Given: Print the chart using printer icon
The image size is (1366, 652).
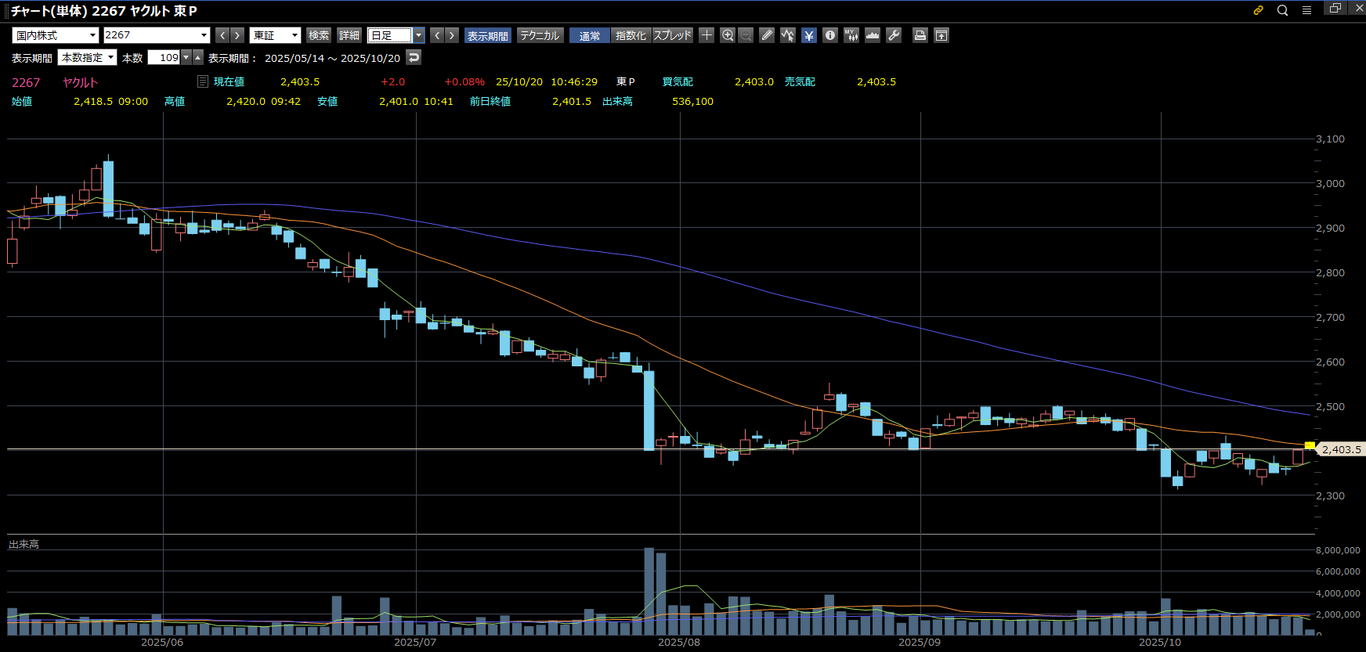Looking at the screenshot, I should point(920,35).
